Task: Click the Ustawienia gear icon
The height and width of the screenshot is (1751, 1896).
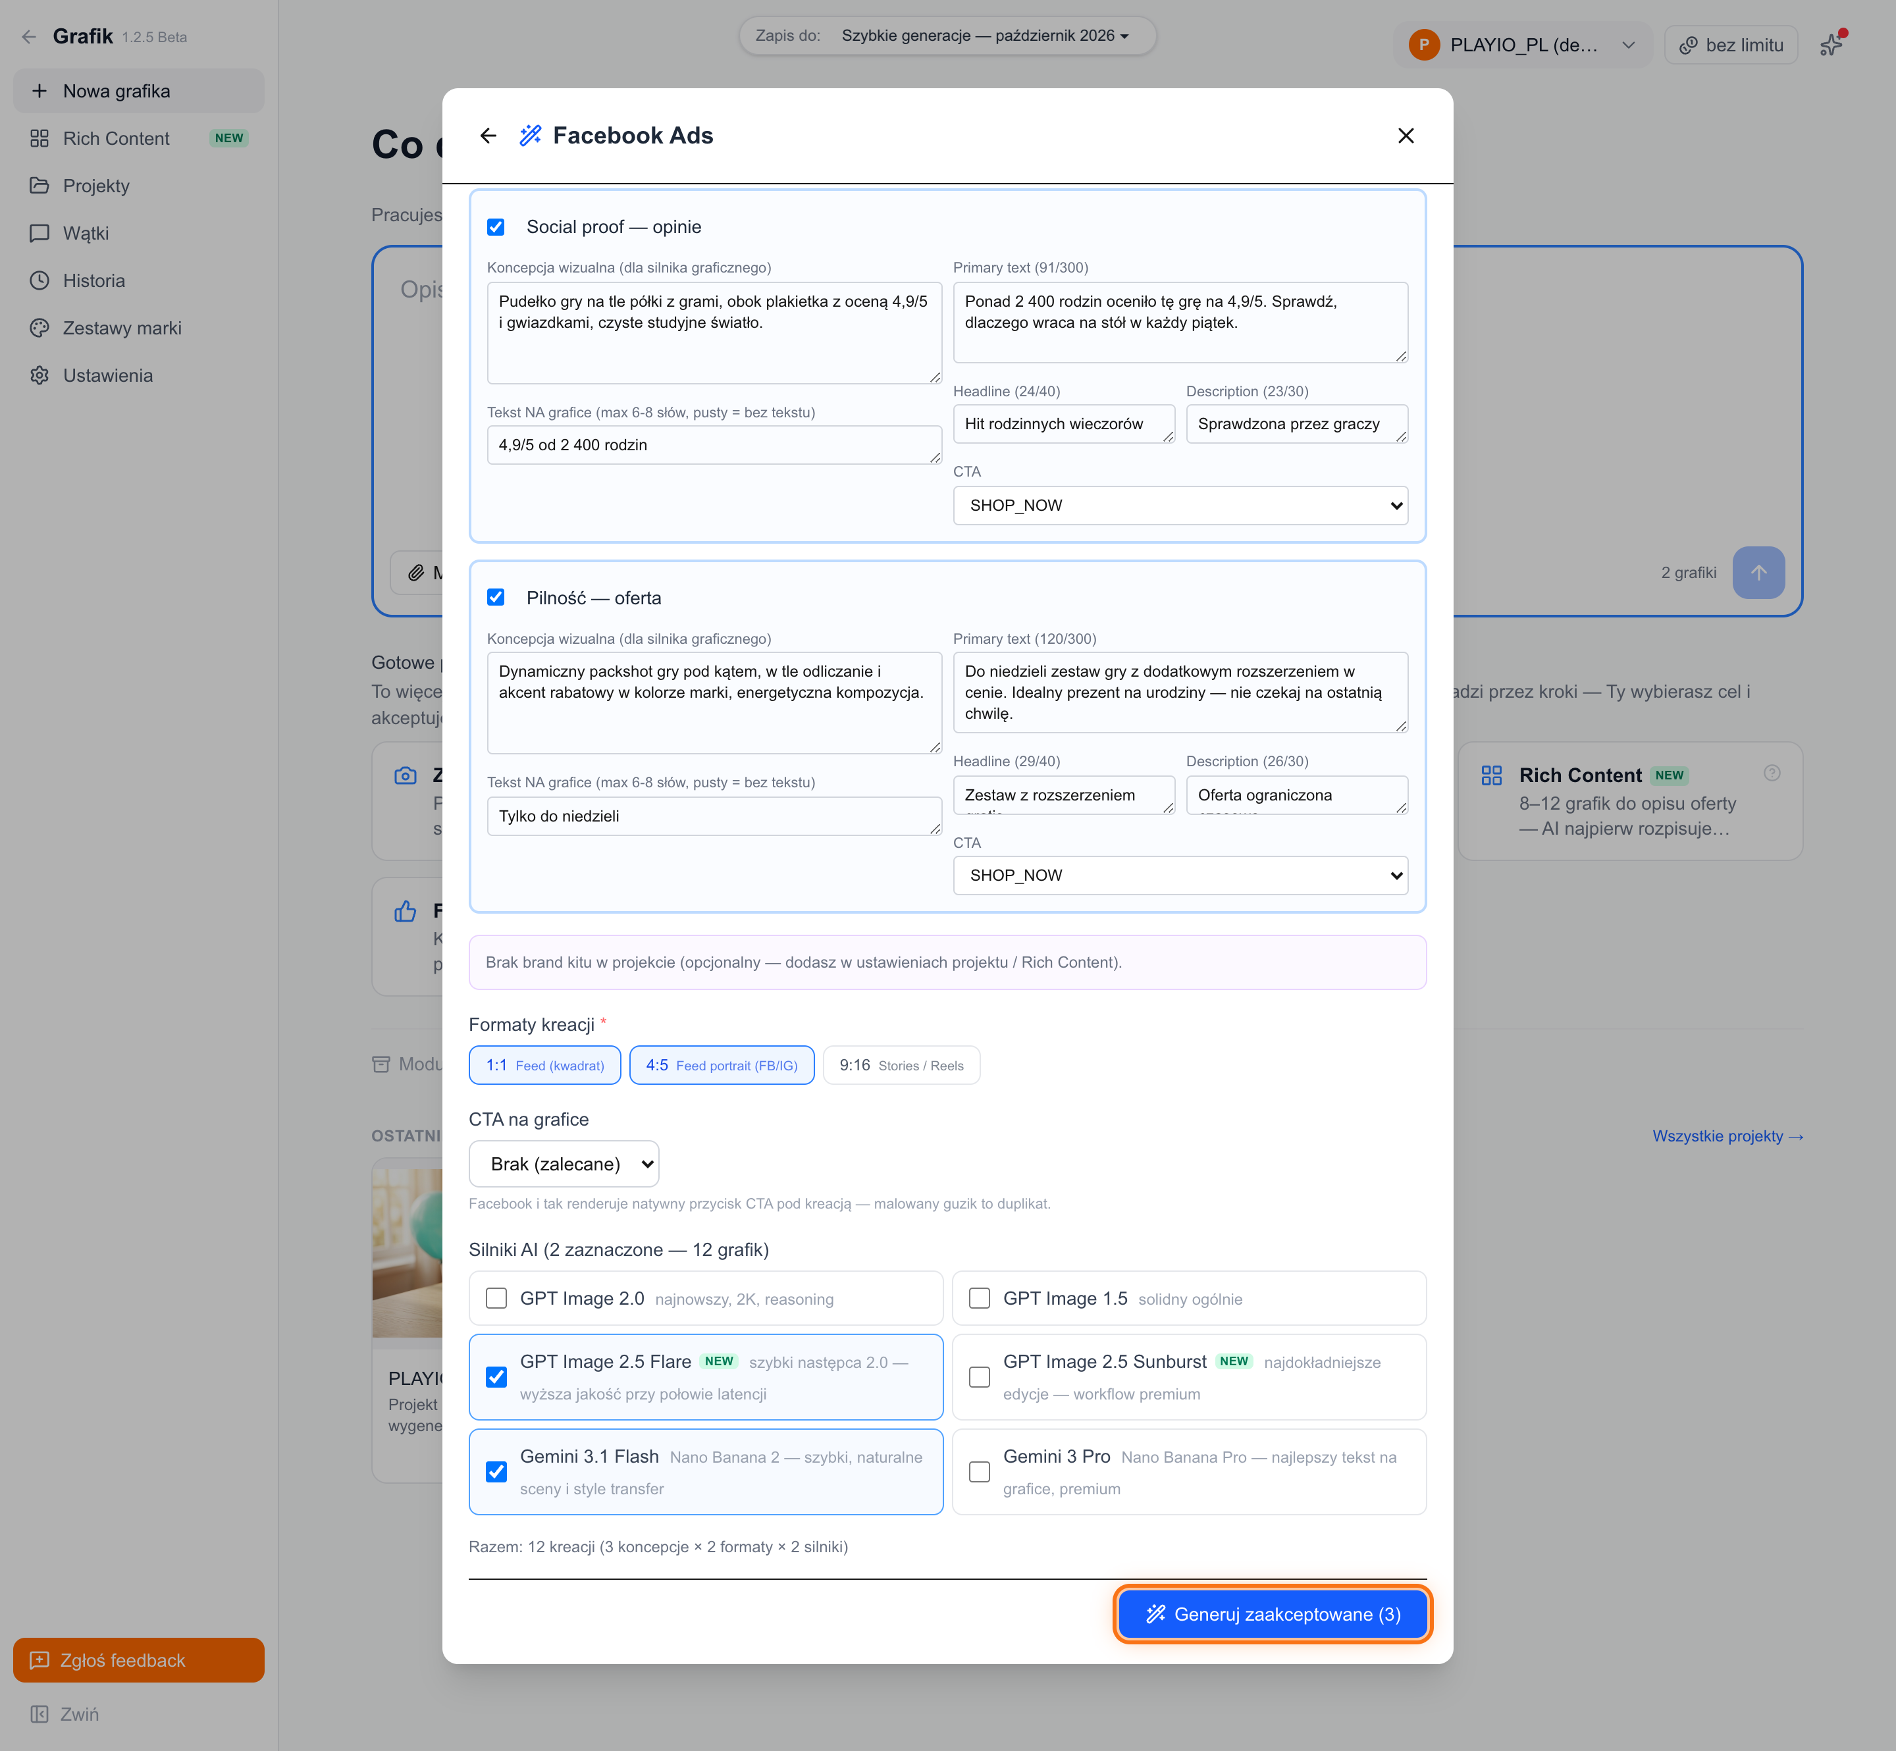Action: (x=39, y=375)
